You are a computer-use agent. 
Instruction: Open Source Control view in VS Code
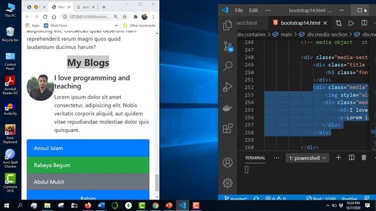(x=227, y=46)
